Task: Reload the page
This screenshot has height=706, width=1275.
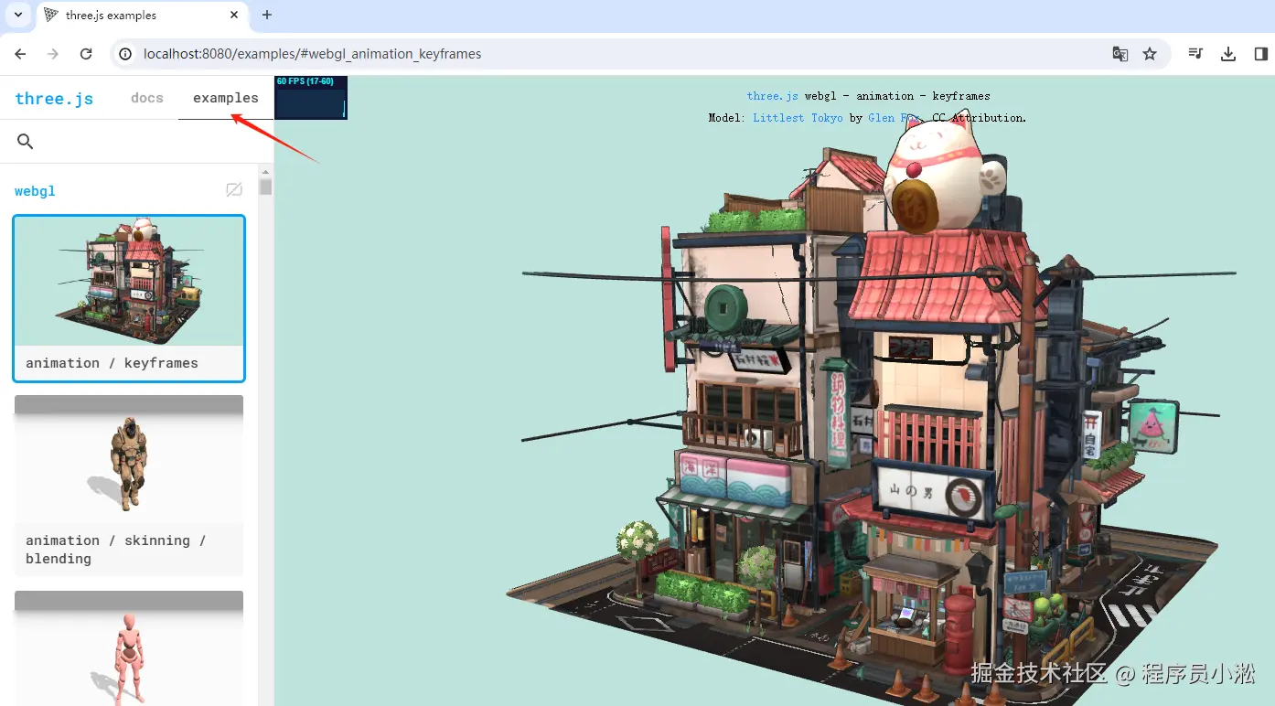Action: click(86, 54)
